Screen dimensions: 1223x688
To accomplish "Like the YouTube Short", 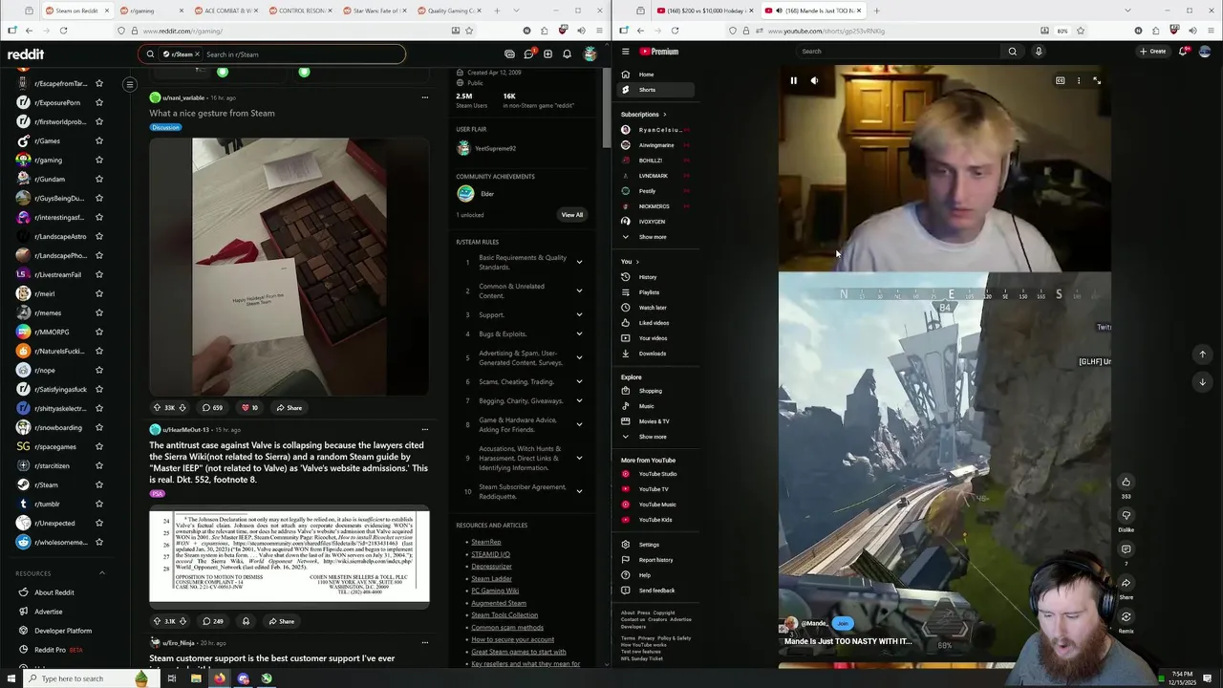I will click(1126, 483).
